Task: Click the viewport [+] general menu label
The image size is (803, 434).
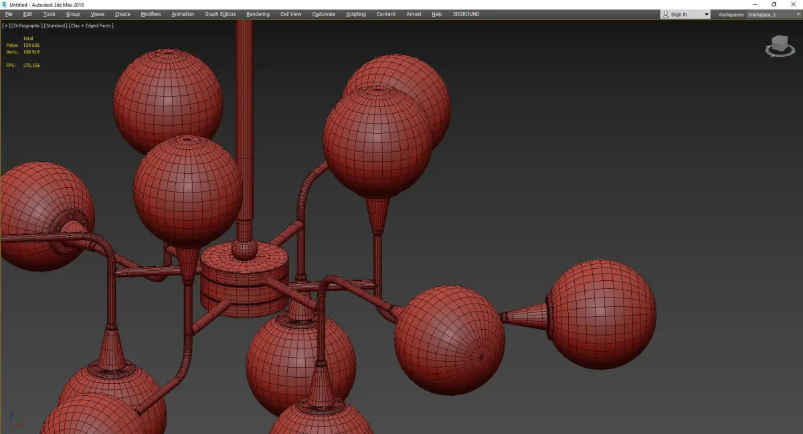Action: [x=6, y=25]
